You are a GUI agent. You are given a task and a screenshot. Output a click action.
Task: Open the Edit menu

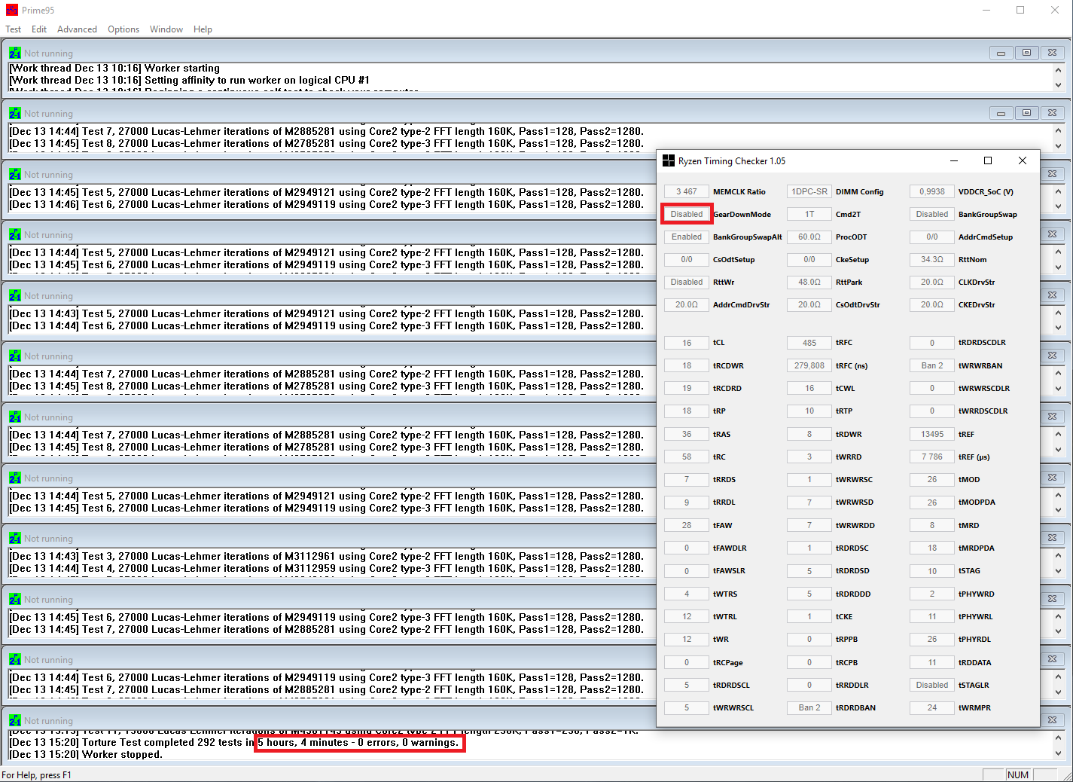[x=39, y=29]
